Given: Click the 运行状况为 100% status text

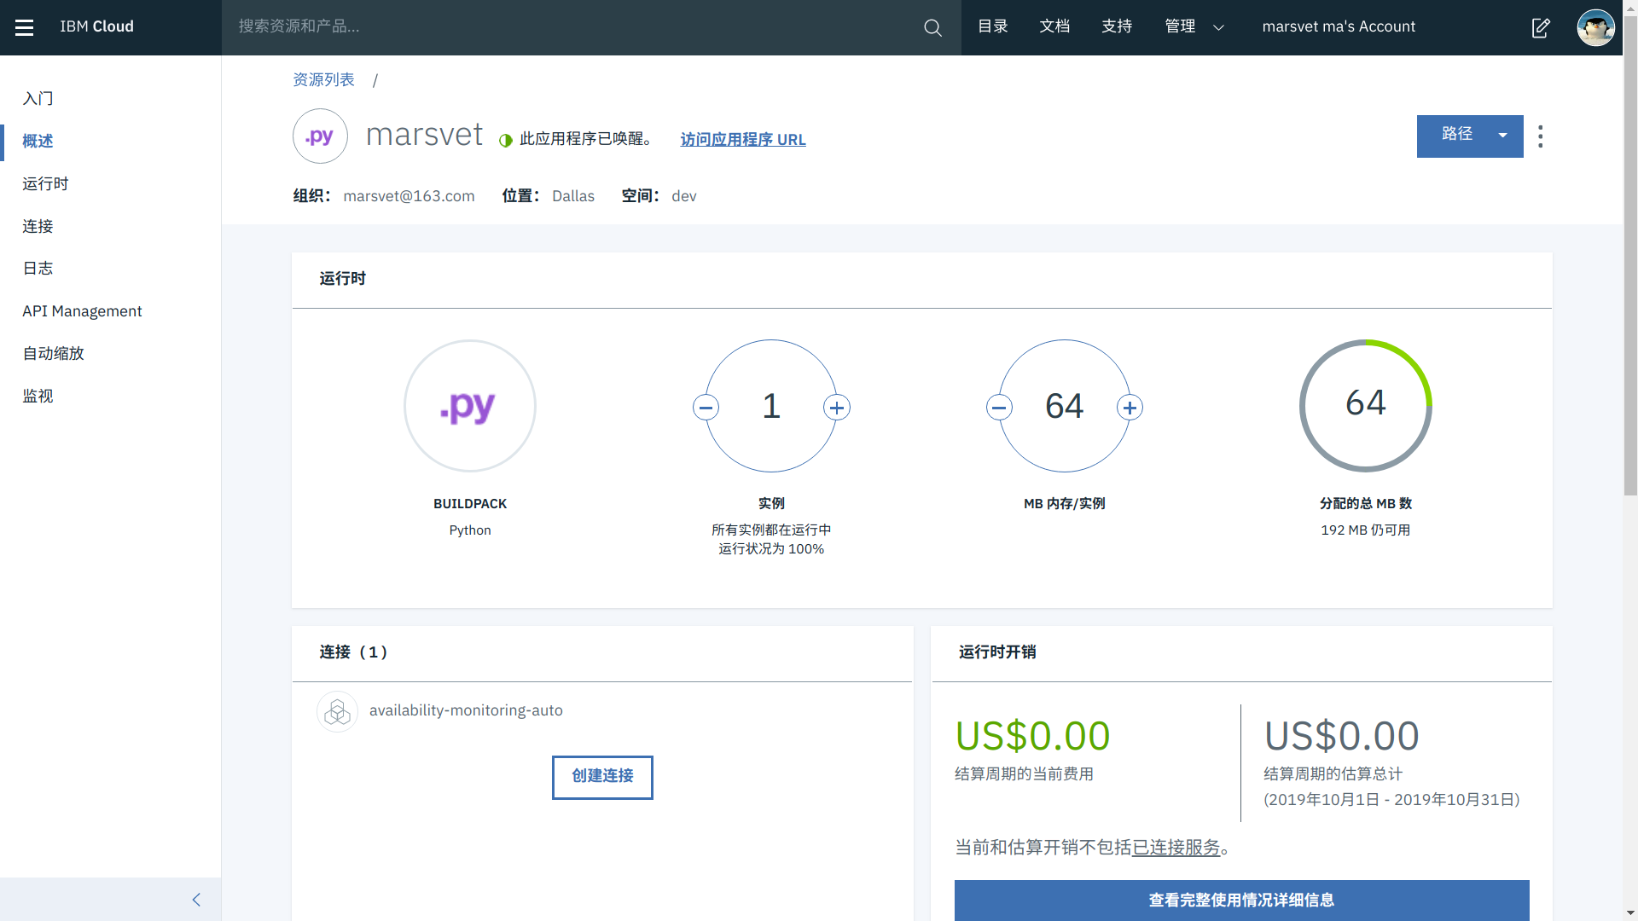Looking at the screenshot, I should pos(771,549).
